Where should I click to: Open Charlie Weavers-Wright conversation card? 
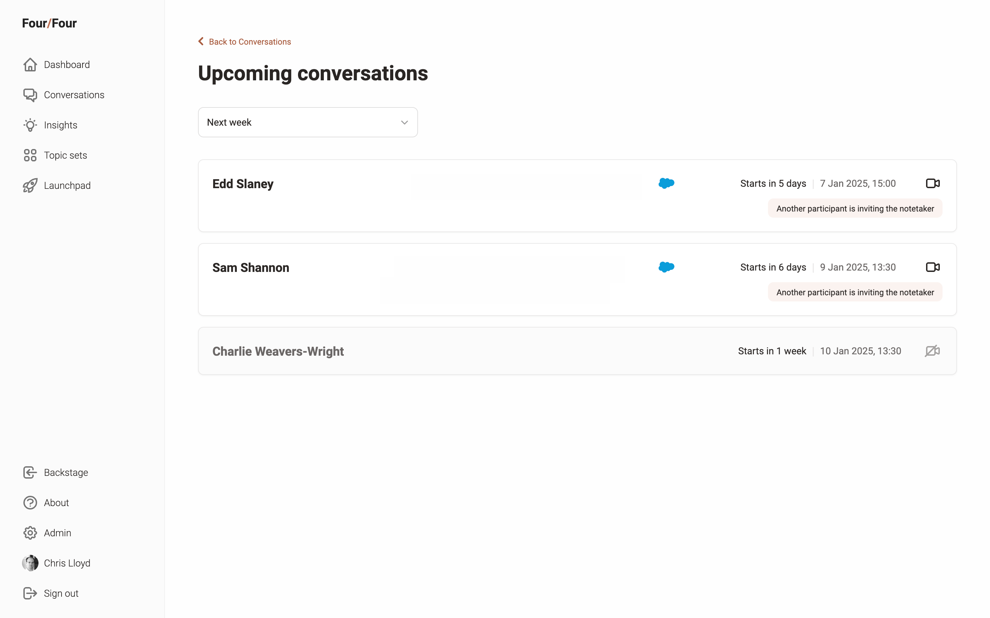(278, 352)
